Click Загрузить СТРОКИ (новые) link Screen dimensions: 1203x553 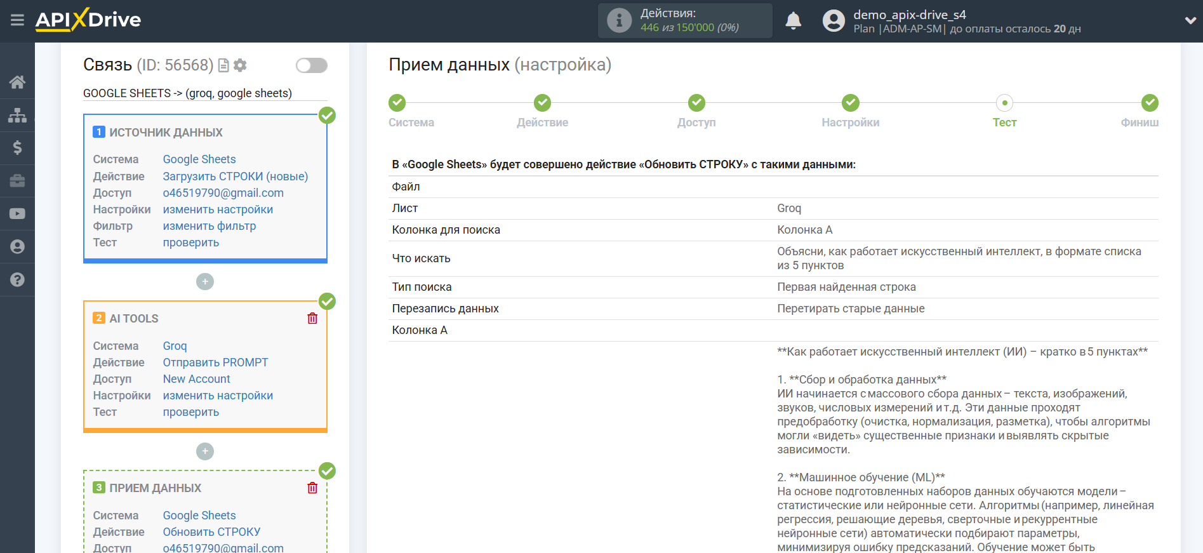[x=236, y=177]
